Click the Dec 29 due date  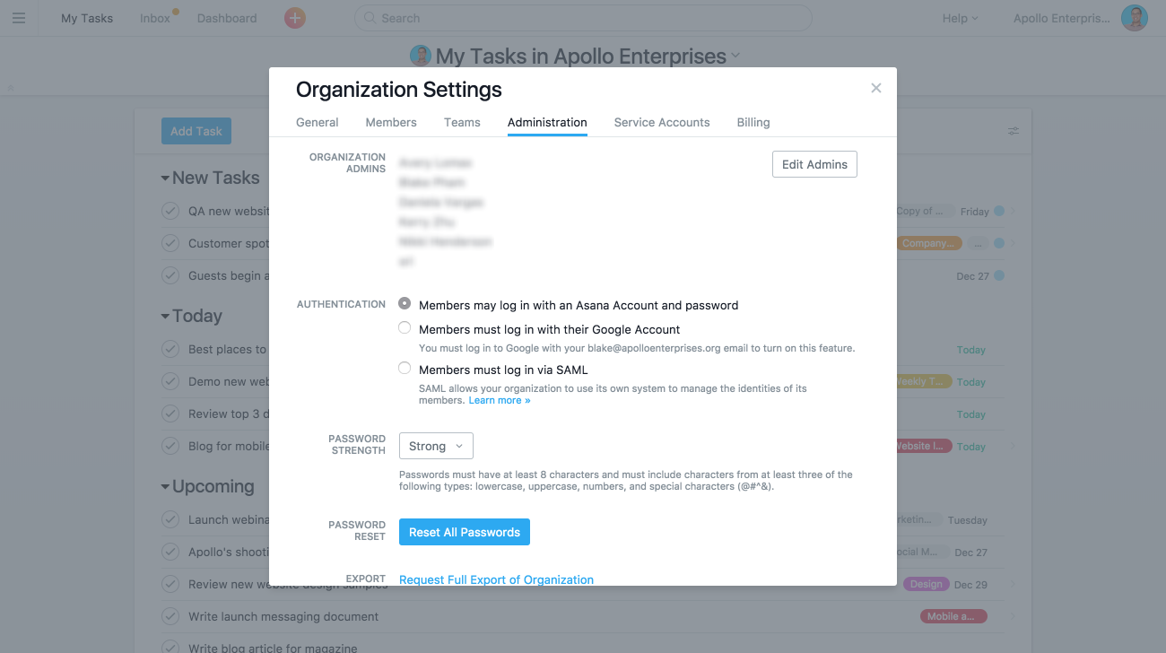click(970, 584)
